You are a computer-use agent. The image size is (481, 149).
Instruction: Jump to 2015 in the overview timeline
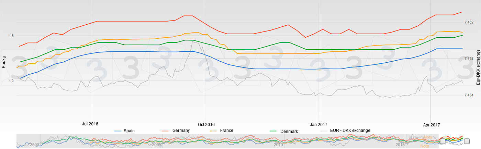[x=400, y=145]
